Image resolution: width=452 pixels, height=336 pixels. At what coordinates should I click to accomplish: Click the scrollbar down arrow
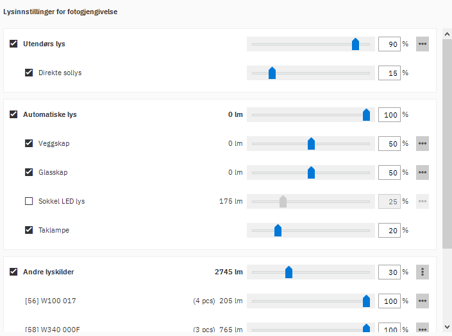[446, 326]
